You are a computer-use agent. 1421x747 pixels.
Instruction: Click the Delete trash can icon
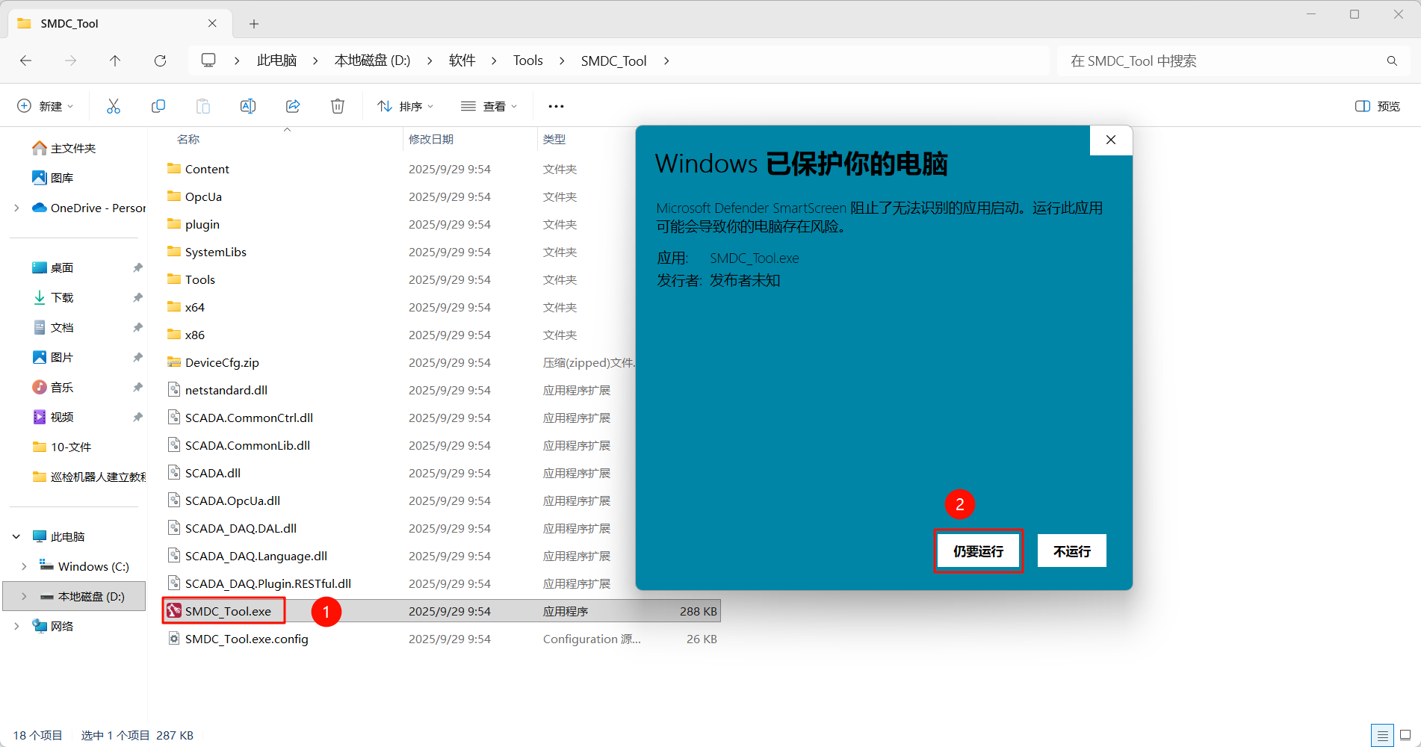point(338,106)
